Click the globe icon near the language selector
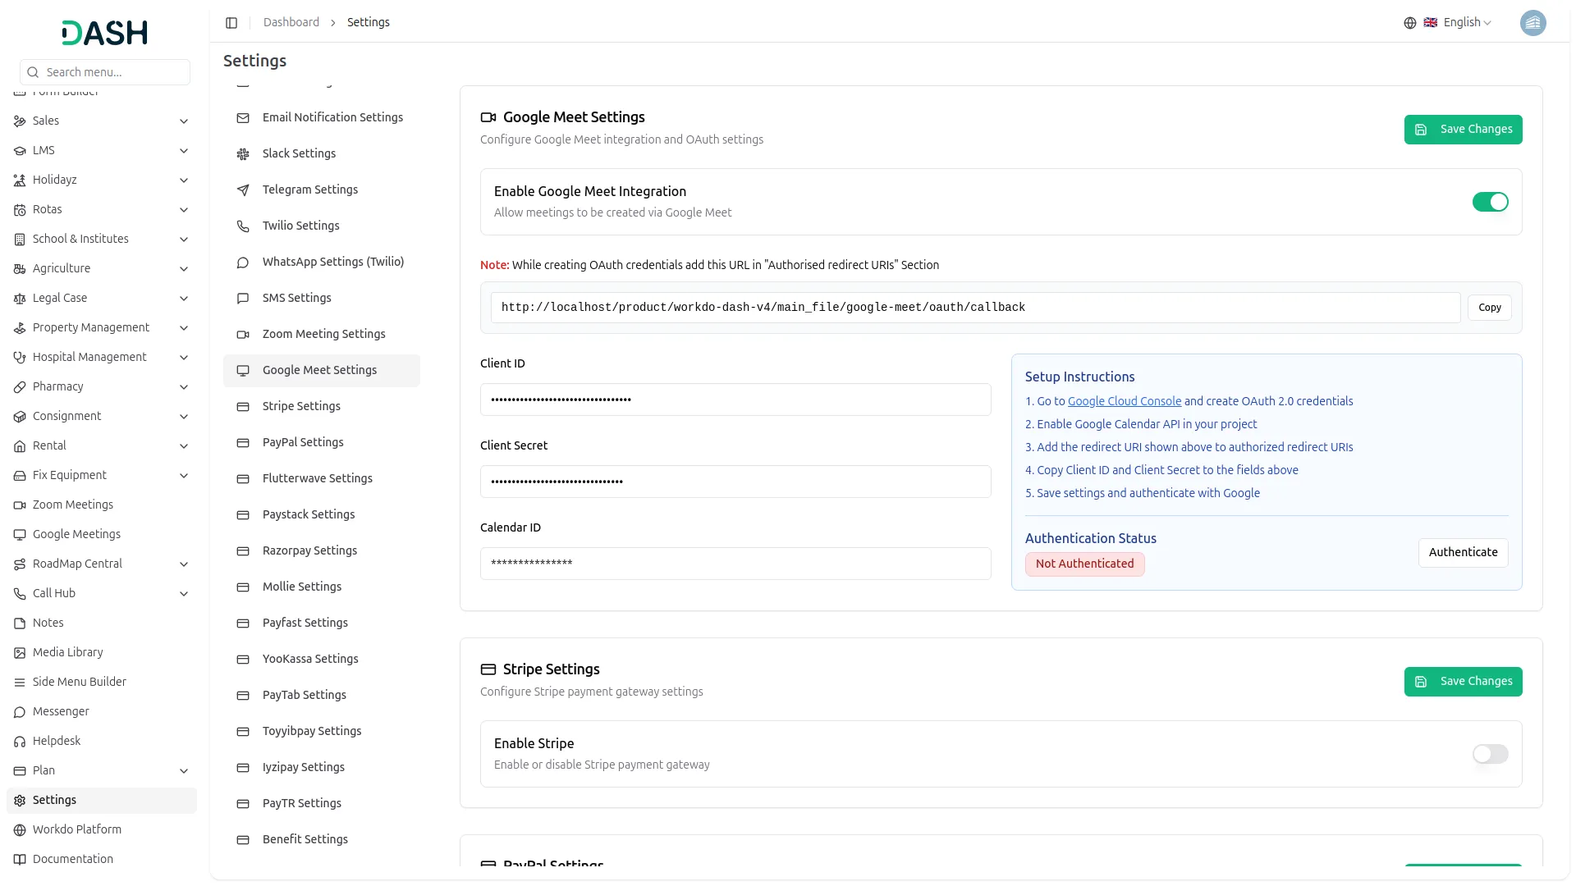The width and height of the screenshot is (1576, 886). pyautogui.click(x=1410, y=23)
